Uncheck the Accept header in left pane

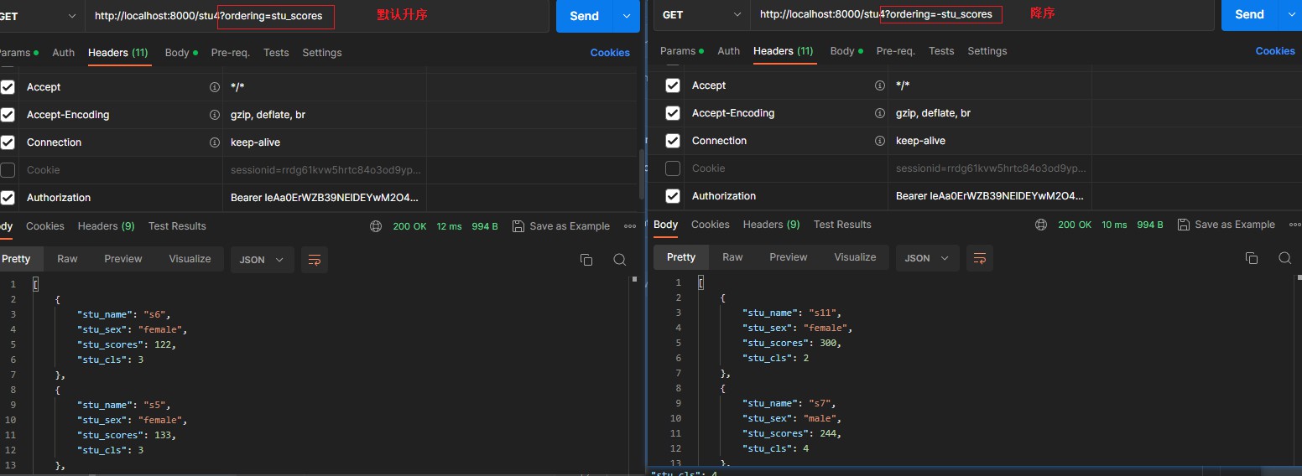click(8, 87)
